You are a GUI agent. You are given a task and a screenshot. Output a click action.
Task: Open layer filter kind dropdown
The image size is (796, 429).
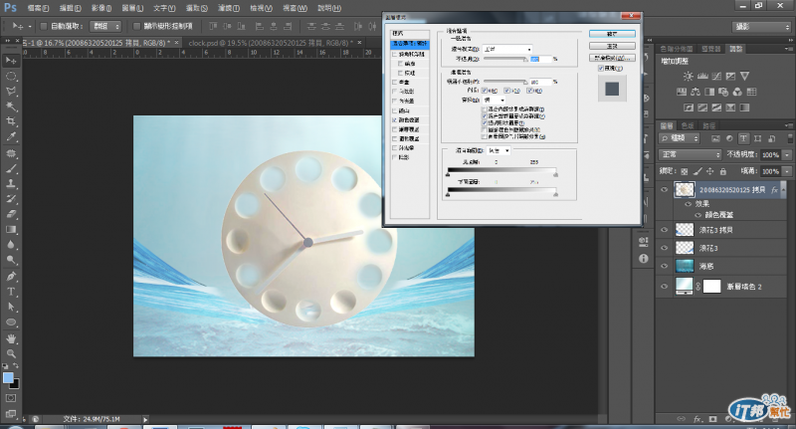point(680,138)
